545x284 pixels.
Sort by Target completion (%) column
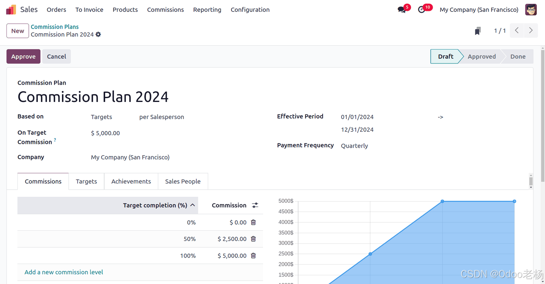click(x=107, y=205)
